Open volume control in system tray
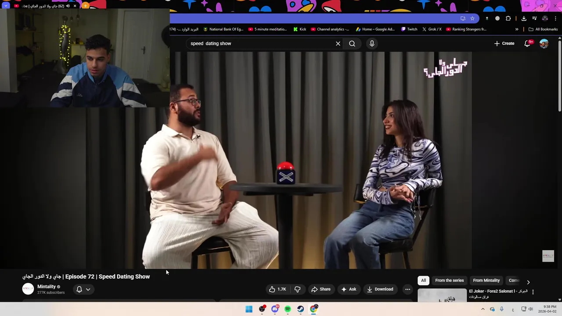Image resolution: width=562 pixels, height=316 pixels. pyautogui.click(x=530, y=309)
